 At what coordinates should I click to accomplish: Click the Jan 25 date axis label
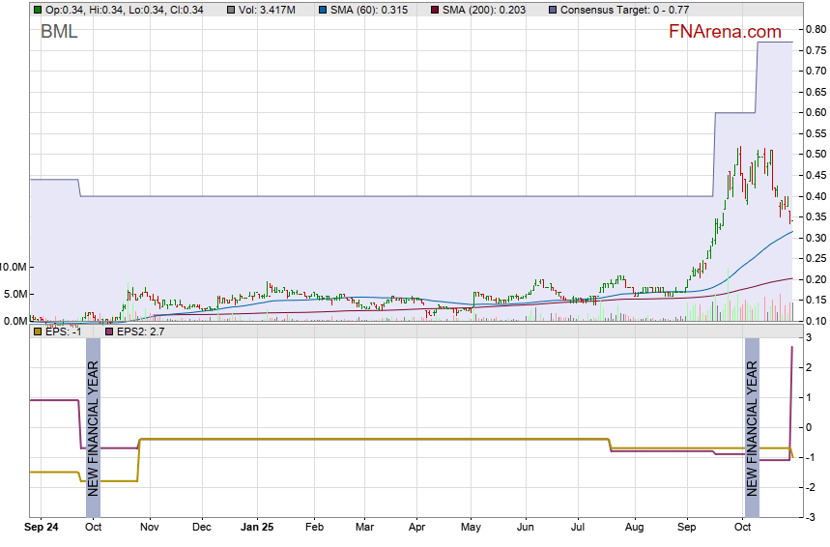(x=256, y=529)
